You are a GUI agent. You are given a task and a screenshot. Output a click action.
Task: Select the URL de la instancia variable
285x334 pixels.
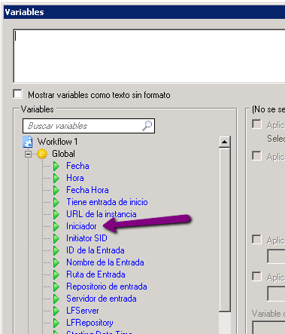102,214
